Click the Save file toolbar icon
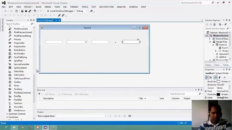The image size is (232, 130). click(26, 11)
